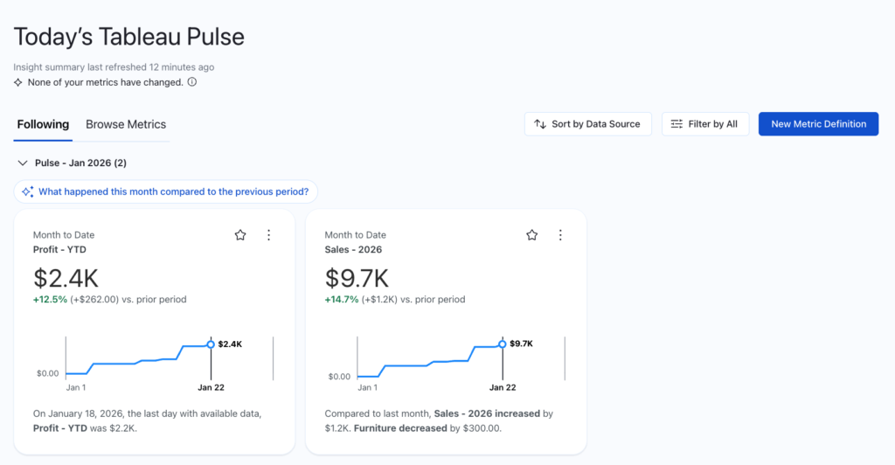
Task: Click the +12.5% change text
Action: 50,300
